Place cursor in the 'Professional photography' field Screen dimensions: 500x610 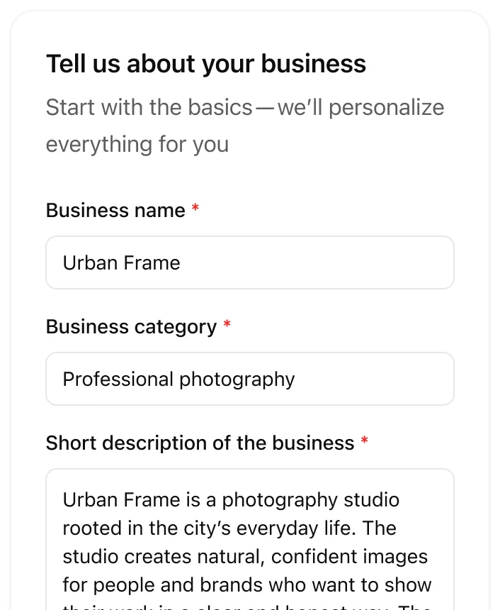click(x=178, y=379)
